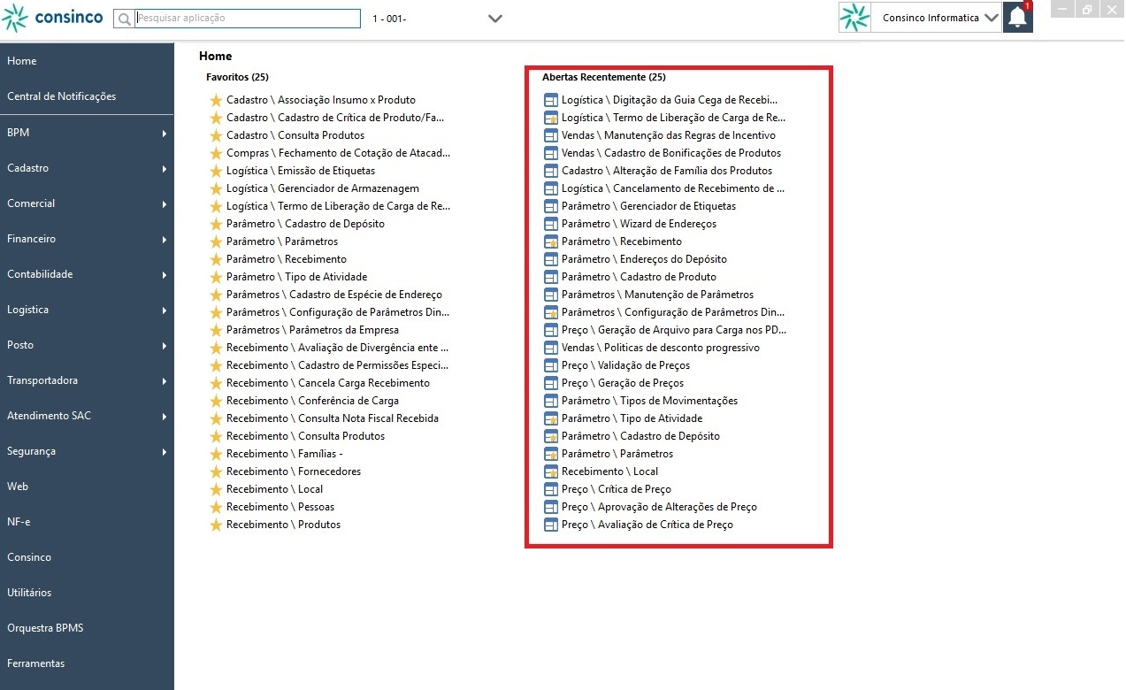The height and width of the screenshot is (690, 1126).
Task: Click window icon beside Cadastro de Bonificações de Produtos
Action: (x=551, y=153)
